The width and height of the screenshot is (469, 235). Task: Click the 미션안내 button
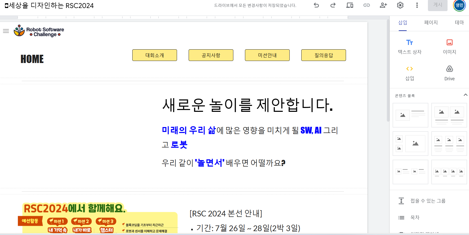coord(267,55)
